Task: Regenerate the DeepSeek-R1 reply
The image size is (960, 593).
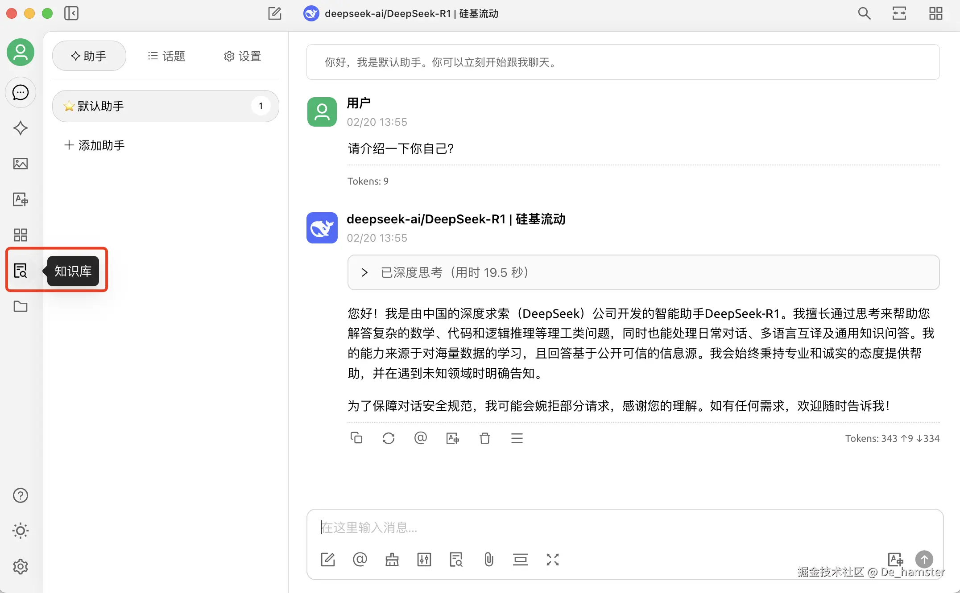Action: coord(389,438)
